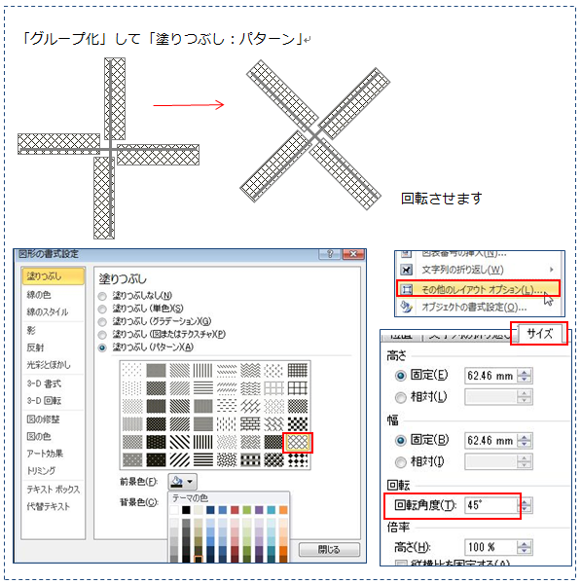Click the format object icon in context menu

[406, 307]
